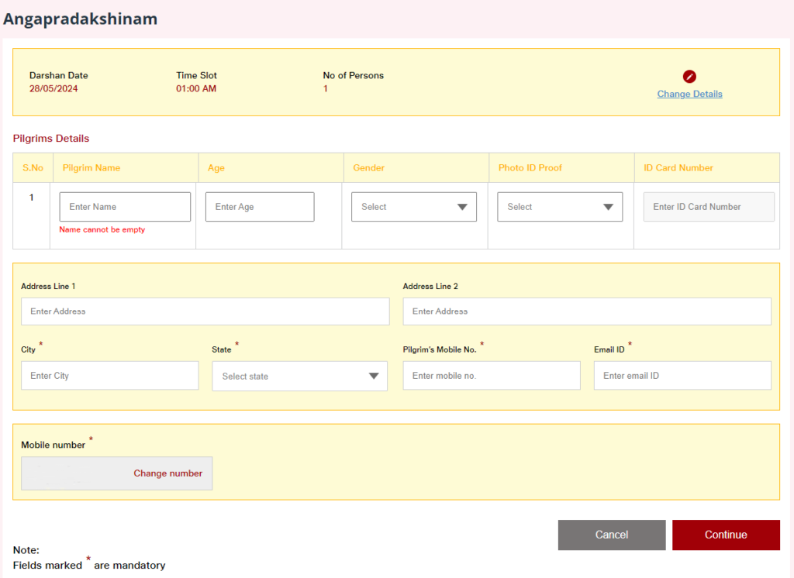The image size is (794, 578).
Task: Click the S.No column header
Action: point(33,167)
